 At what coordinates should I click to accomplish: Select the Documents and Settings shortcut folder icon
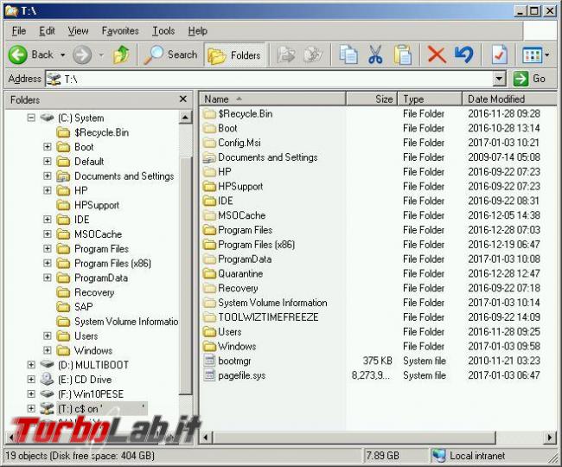209,157
